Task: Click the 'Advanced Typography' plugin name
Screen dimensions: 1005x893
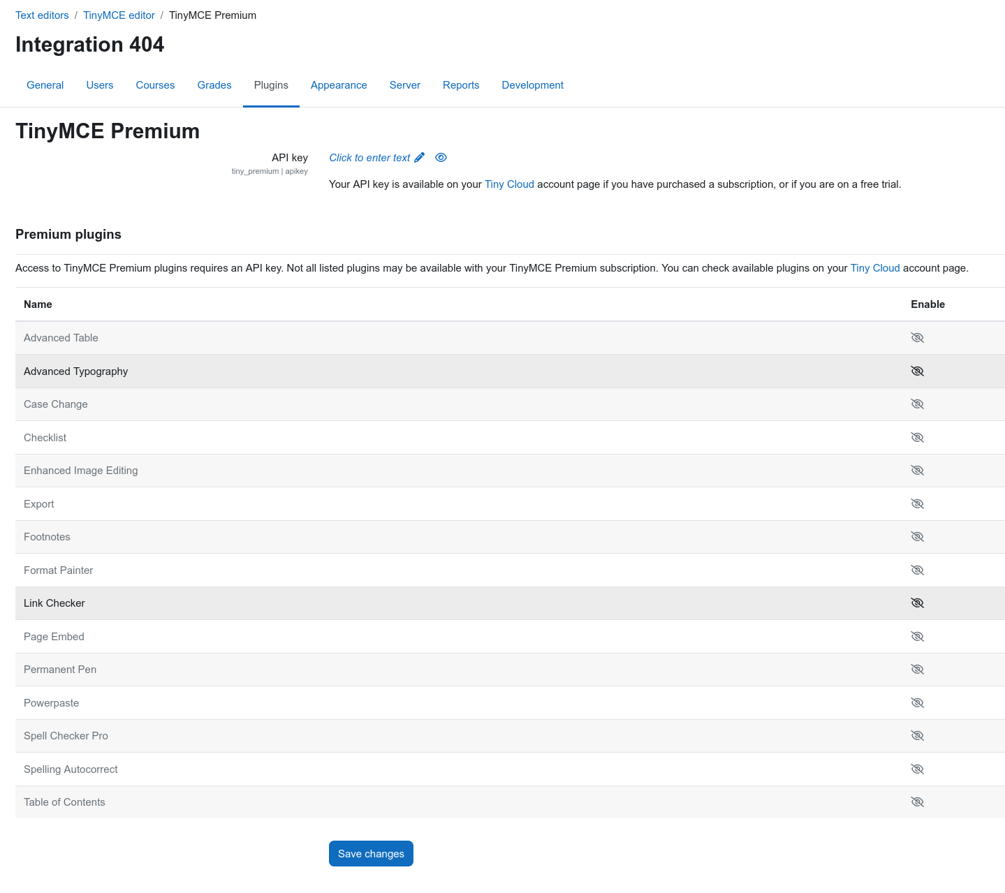Action: tap(75, 371)
